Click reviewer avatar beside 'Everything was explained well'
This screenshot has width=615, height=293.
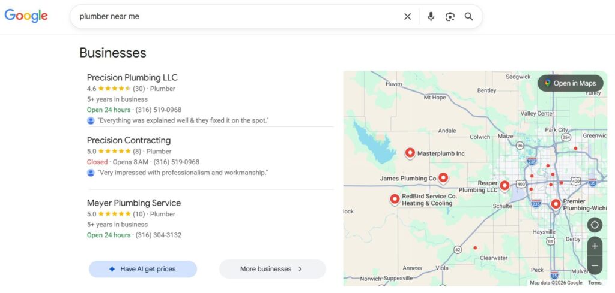(91, 120)
